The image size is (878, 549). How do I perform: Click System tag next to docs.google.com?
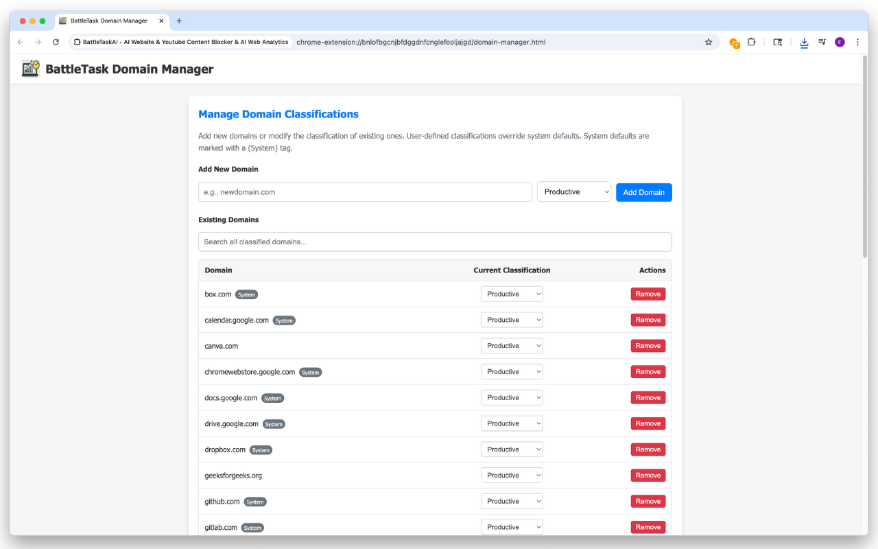(273, 398)
